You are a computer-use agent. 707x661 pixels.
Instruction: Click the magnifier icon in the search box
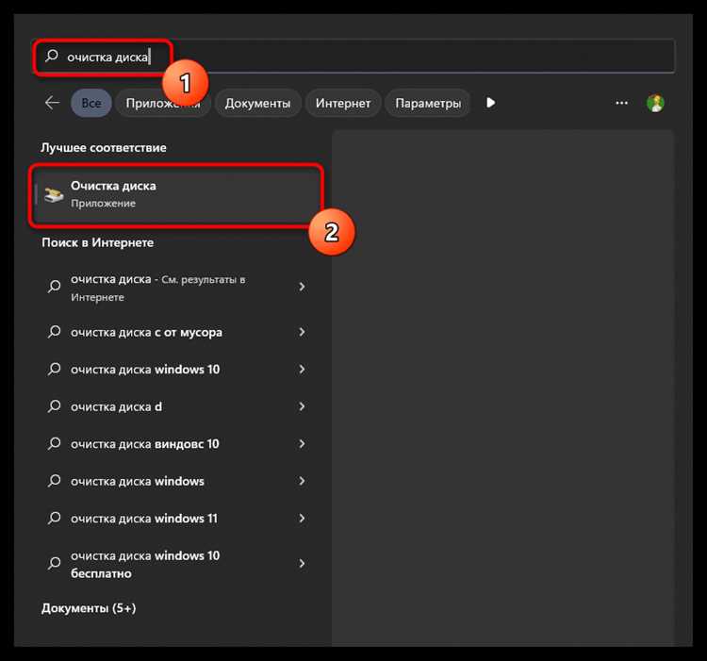tap(52, 56)
